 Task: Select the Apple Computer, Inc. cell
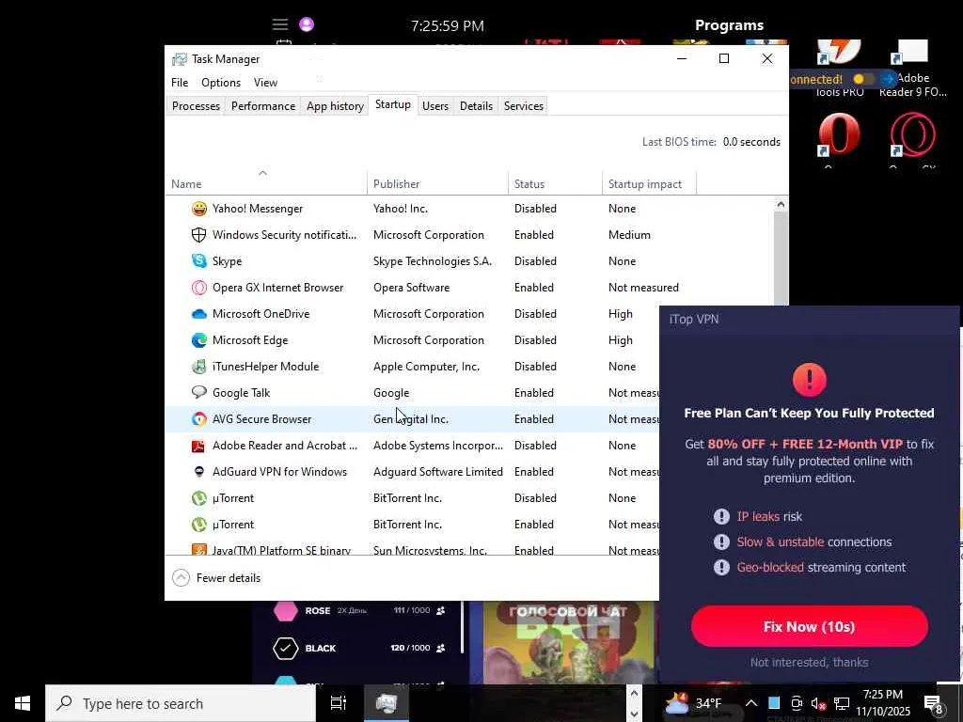tap(426, 367)
